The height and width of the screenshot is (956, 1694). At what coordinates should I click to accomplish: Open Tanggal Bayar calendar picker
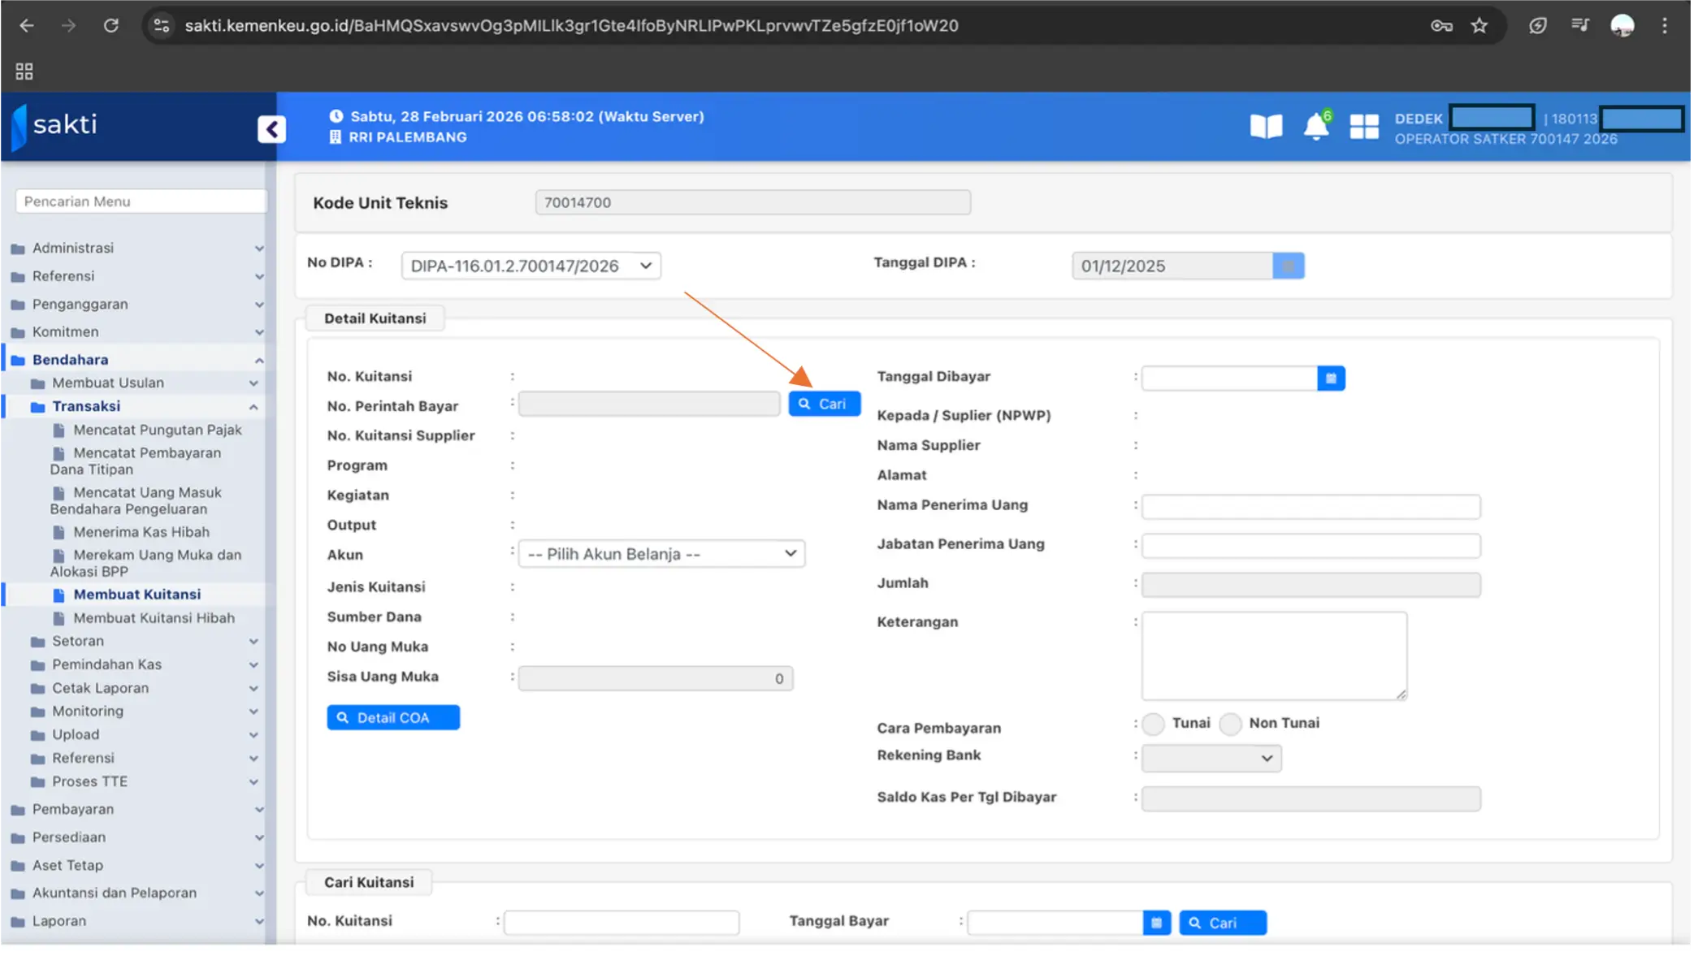[x=1156, y=923]
